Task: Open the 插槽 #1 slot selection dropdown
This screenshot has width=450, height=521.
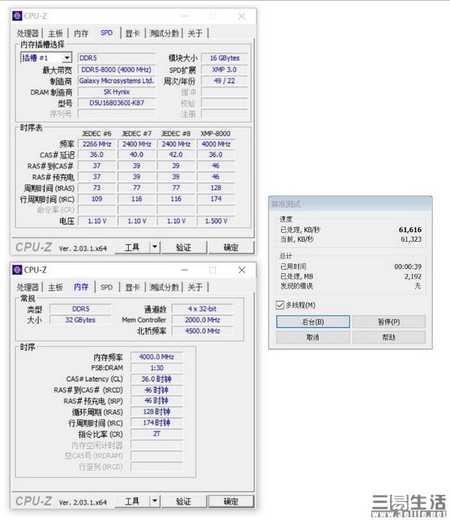Action: click(x=67, y=58)
